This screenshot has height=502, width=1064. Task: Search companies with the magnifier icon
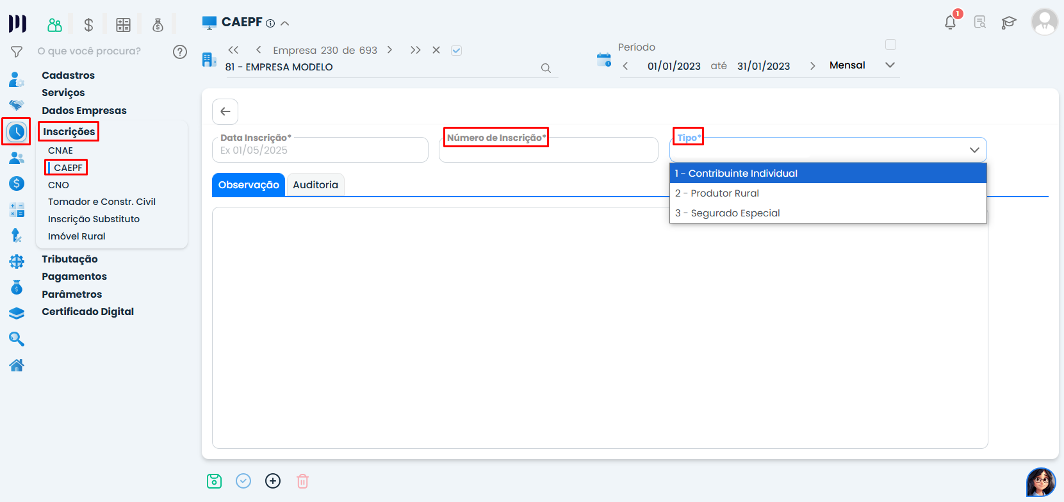(x=546, y=68)
